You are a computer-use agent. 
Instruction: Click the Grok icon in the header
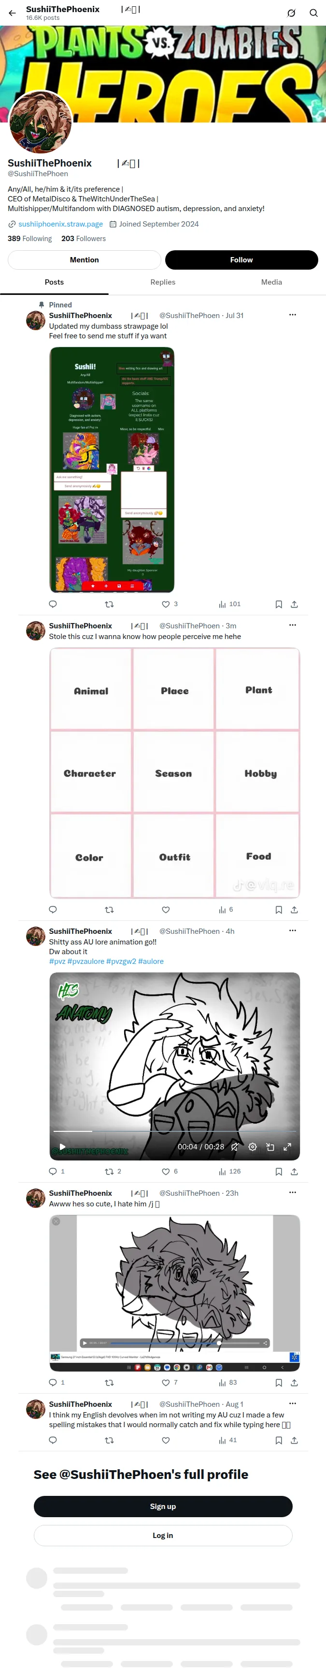point(292,13)
